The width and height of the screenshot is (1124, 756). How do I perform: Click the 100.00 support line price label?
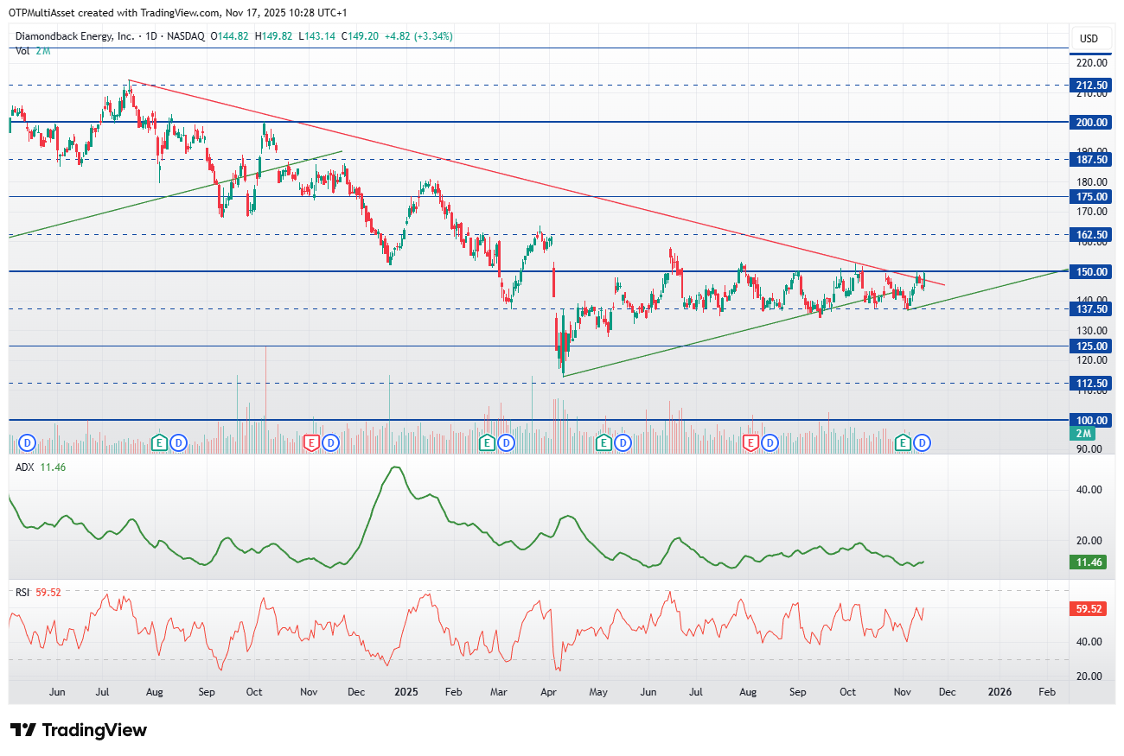1091,420
